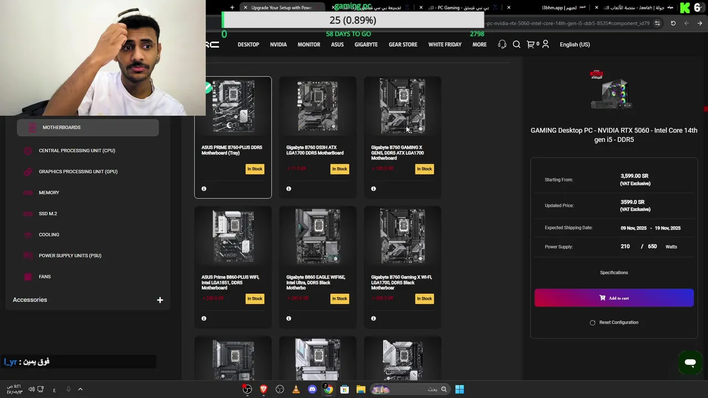Show info for ASUS Prime B860-PLUS WIFI
The height and width of the screenshot is (398, 708).
coord(204,318)
